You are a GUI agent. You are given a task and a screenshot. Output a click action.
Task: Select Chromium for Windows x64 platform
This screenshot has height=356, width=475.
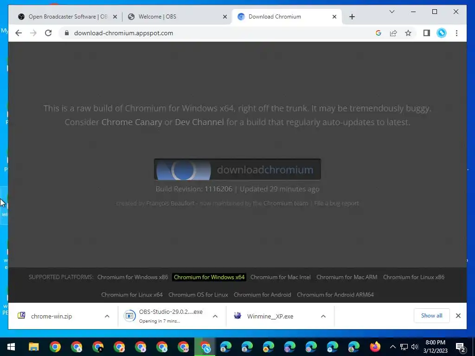pos(209,277)
